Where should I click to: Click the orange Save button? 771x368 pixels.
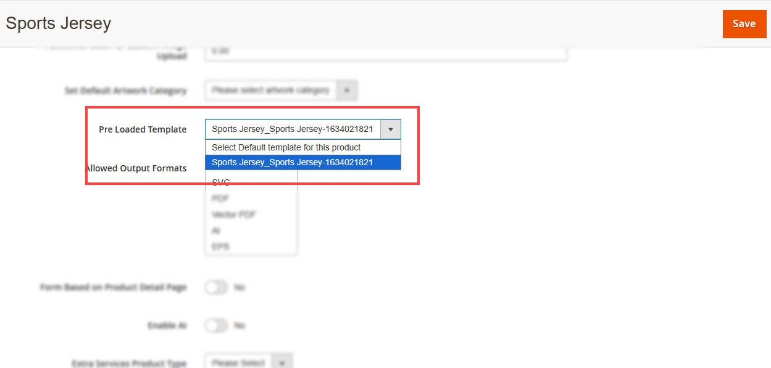click(743, 24)
